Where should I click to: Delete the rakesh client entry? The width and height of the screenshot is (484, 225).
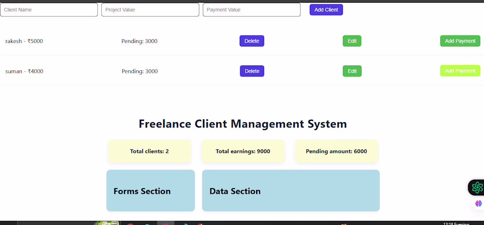click(x=252, y=41)
